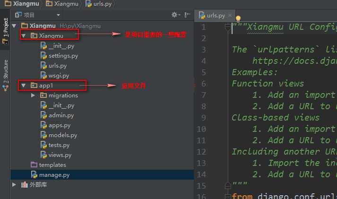
Task: Click the urls.py breadcrumb item
Action: click(x=99, y=4)
